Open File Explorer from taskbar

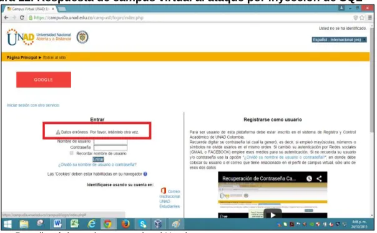(24, 224)
